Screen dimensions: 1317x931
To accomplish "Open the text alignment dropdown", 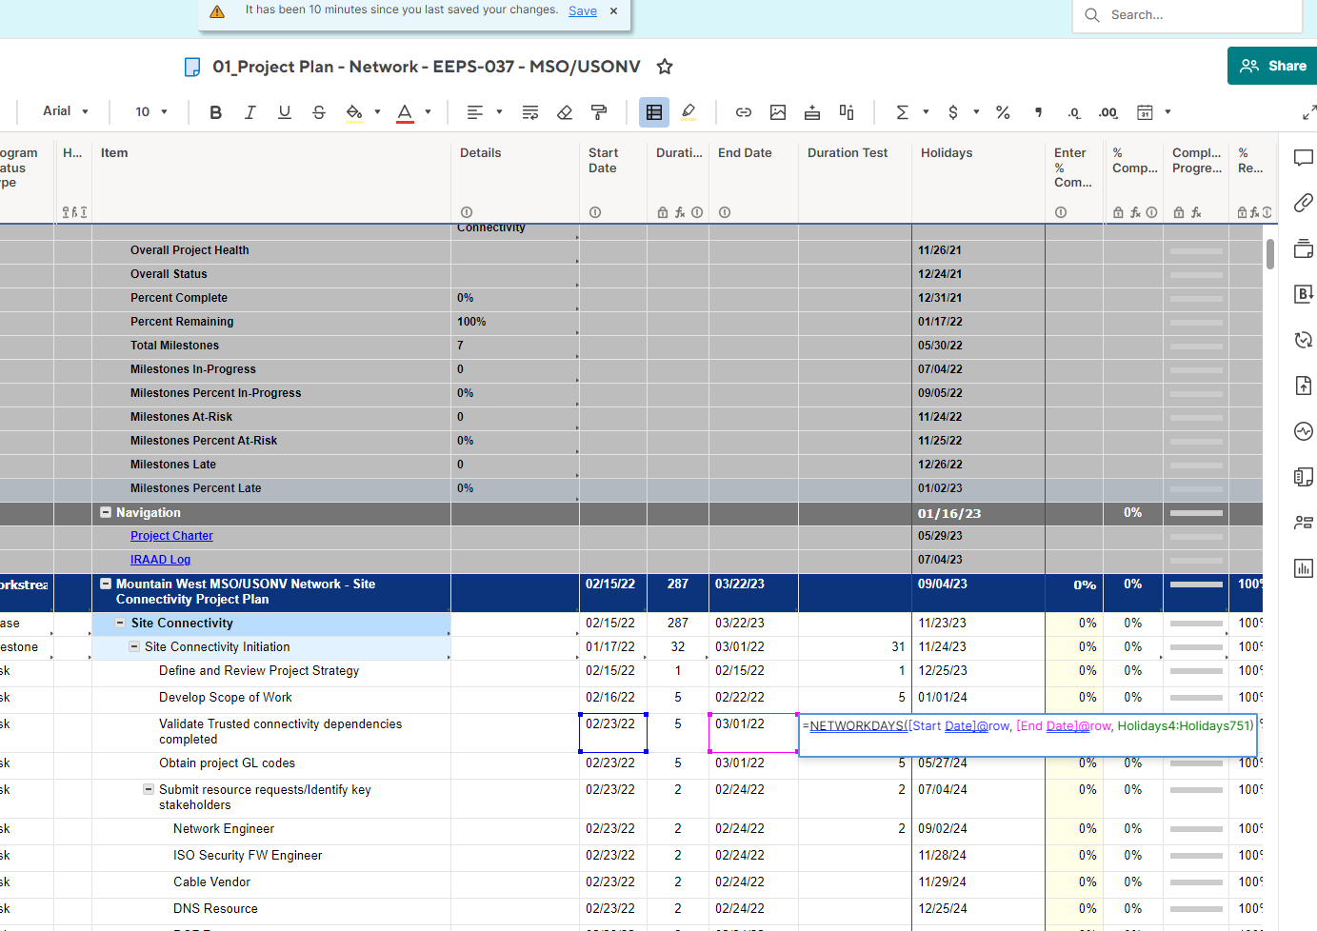I will coord(484,112).
